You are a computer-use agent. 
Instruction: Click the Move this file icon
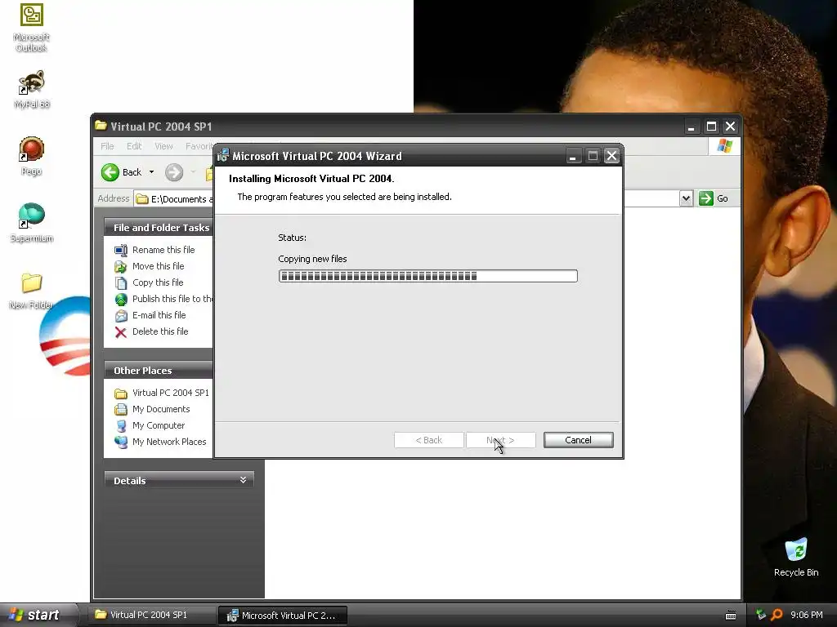click(x=121, y=266)
